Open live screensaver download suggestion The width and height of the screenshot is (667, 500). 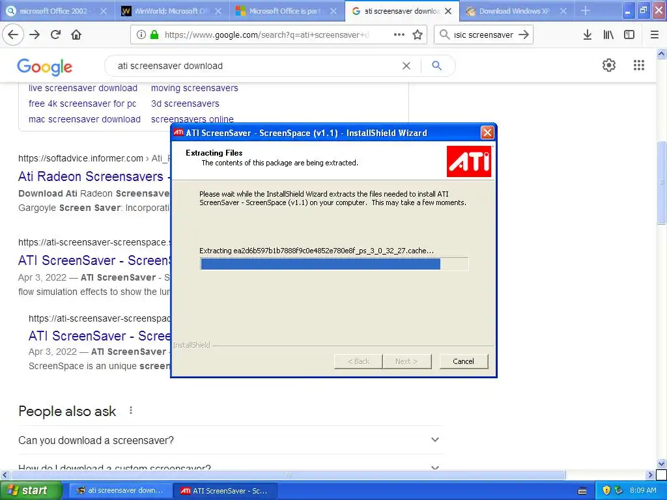83,88
